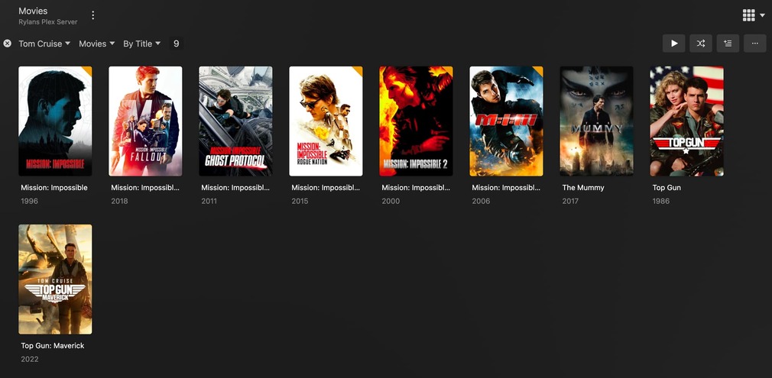Image resolution: width=772 pixels, height=378 pixels.
Task: Open the more actions ellipsis button
Action: point(754,44)
